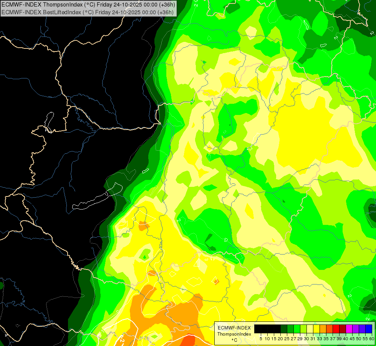This screenshot has width=376, height=346.
Task: Click legend scale value 27
Action: pyautogui.click(x=293, y=339)
